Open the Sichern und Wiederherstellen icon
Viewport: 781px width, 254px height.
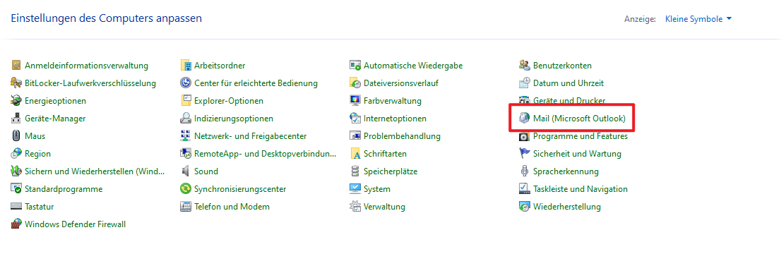click(x=16, y=171)
